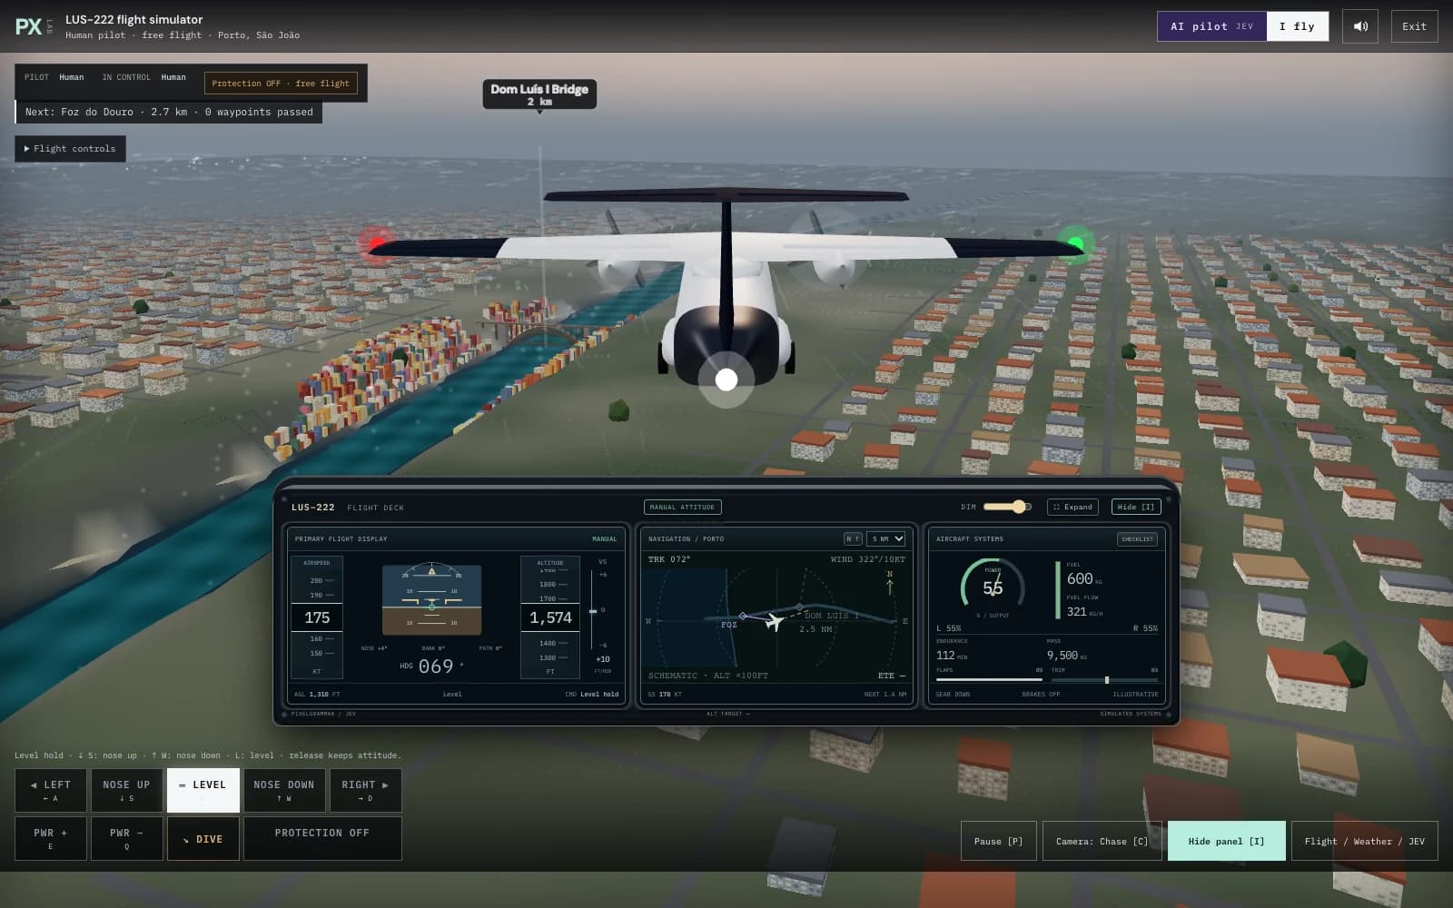Viewport: 1453px width, 908px height.
Task: Switch to AI pilot mode
Action: (x=1211, y=26)
